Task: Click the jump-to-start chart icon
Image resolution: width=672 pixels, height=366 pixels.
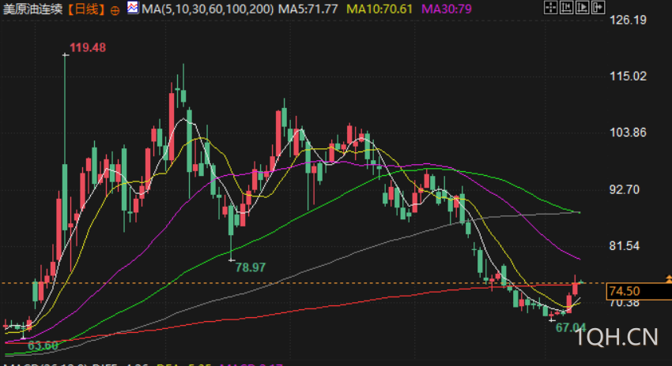Action: pyautogui.click(x=566, y=7)
